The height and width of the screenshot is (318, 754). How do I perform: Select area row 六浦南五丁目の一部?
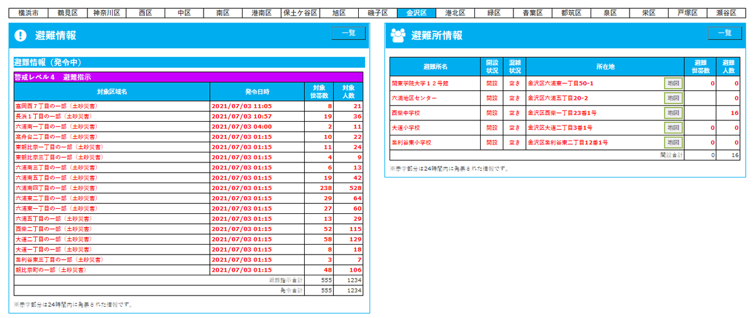pyautogui.click(x=188, y=178)
